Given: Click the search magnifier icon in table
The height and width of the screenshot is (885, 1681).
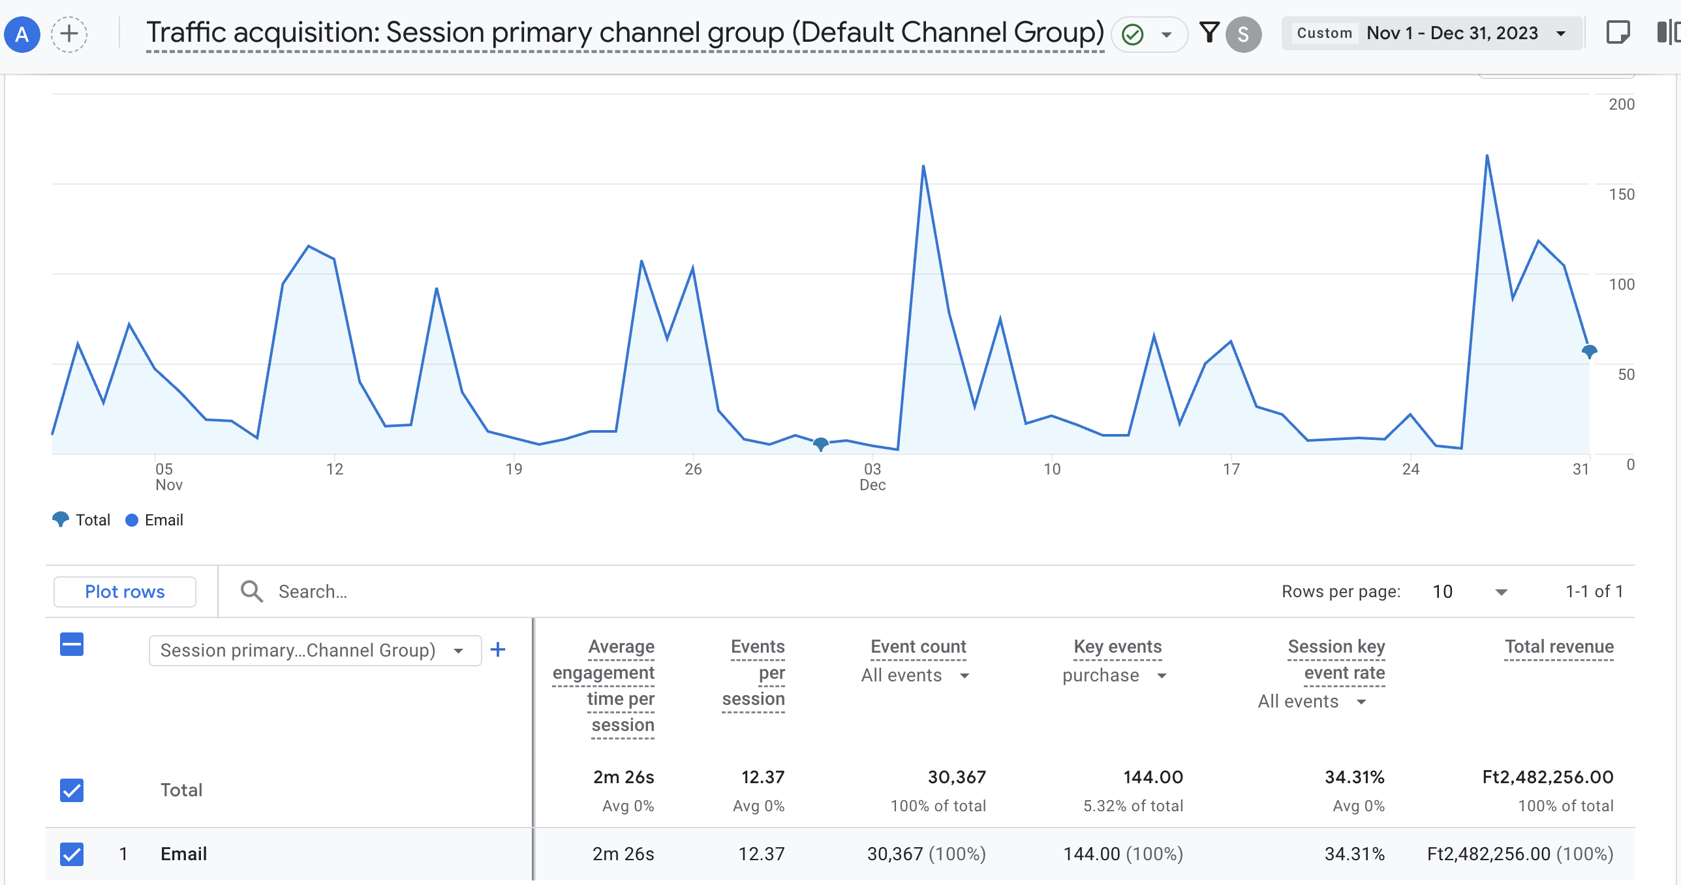Looking at the screenshot, I should coord(251,591).
